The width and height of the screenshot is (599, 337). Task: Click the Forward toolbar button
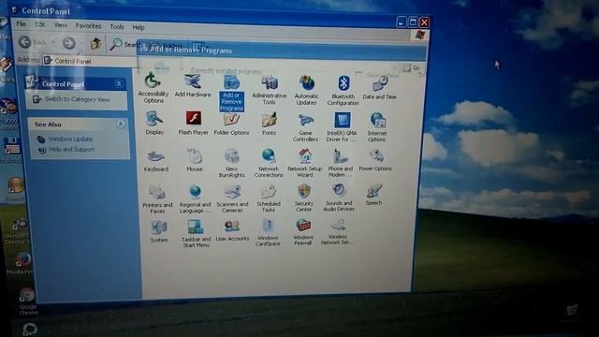pyautogui.click(x=68, y=43)
